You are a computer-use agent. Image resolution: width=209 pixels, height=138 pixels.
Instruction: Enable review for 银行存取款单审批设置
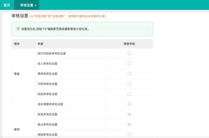tap(129, 53)
